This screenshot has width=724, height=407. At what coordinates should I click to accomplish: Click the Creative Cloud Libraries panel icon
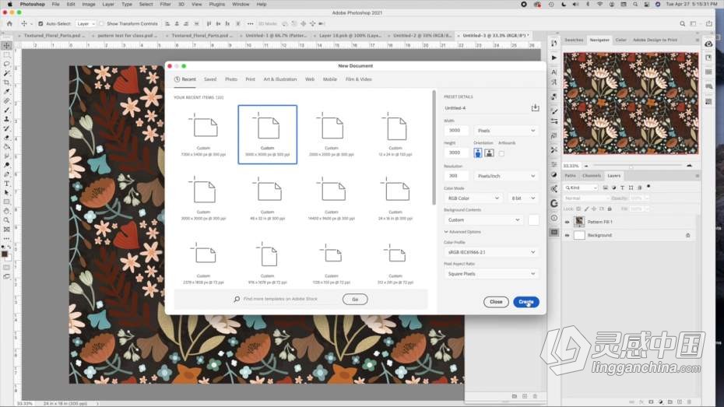[x=708, y=44]
